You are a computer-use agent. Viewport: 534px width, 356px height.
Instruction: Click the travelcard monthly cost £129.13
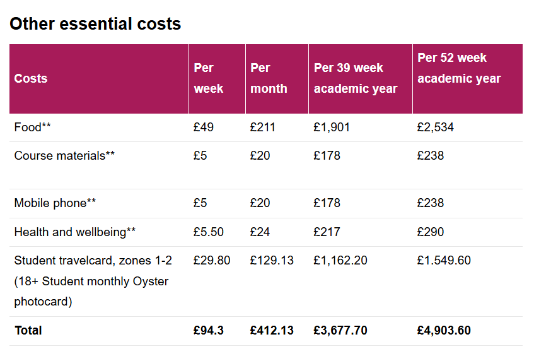point(272,261)
